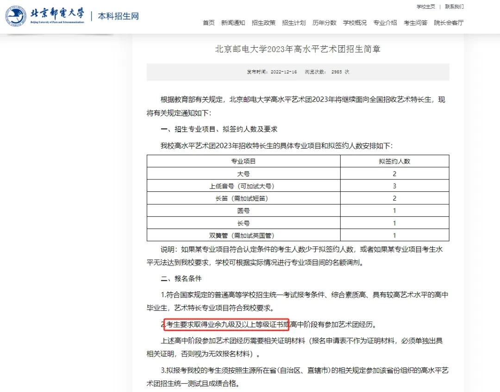Open the 专业介绍 menu item
Screen dimensions: 500x392
click(x=385, y=23)
